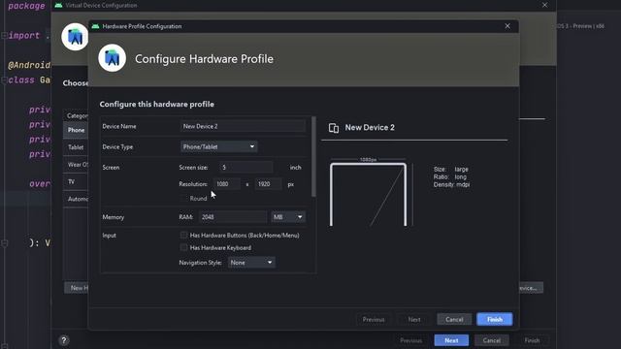Close the Hardware Profile Configuration dialog
621x349 pixels.
tap(507, 26)
